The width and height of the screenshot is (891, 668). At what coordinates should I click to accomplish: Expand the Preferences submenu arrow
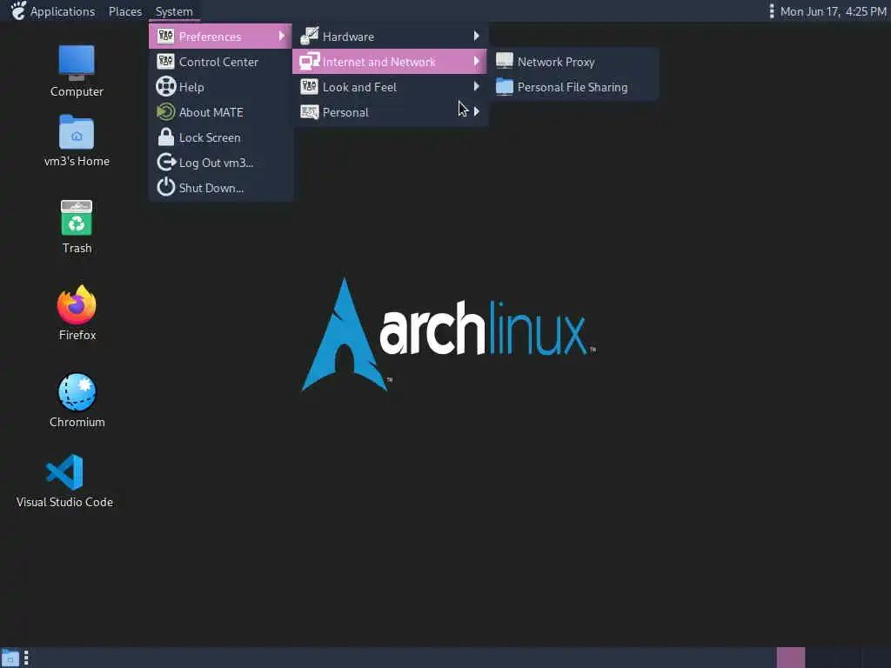pos(281,36)
